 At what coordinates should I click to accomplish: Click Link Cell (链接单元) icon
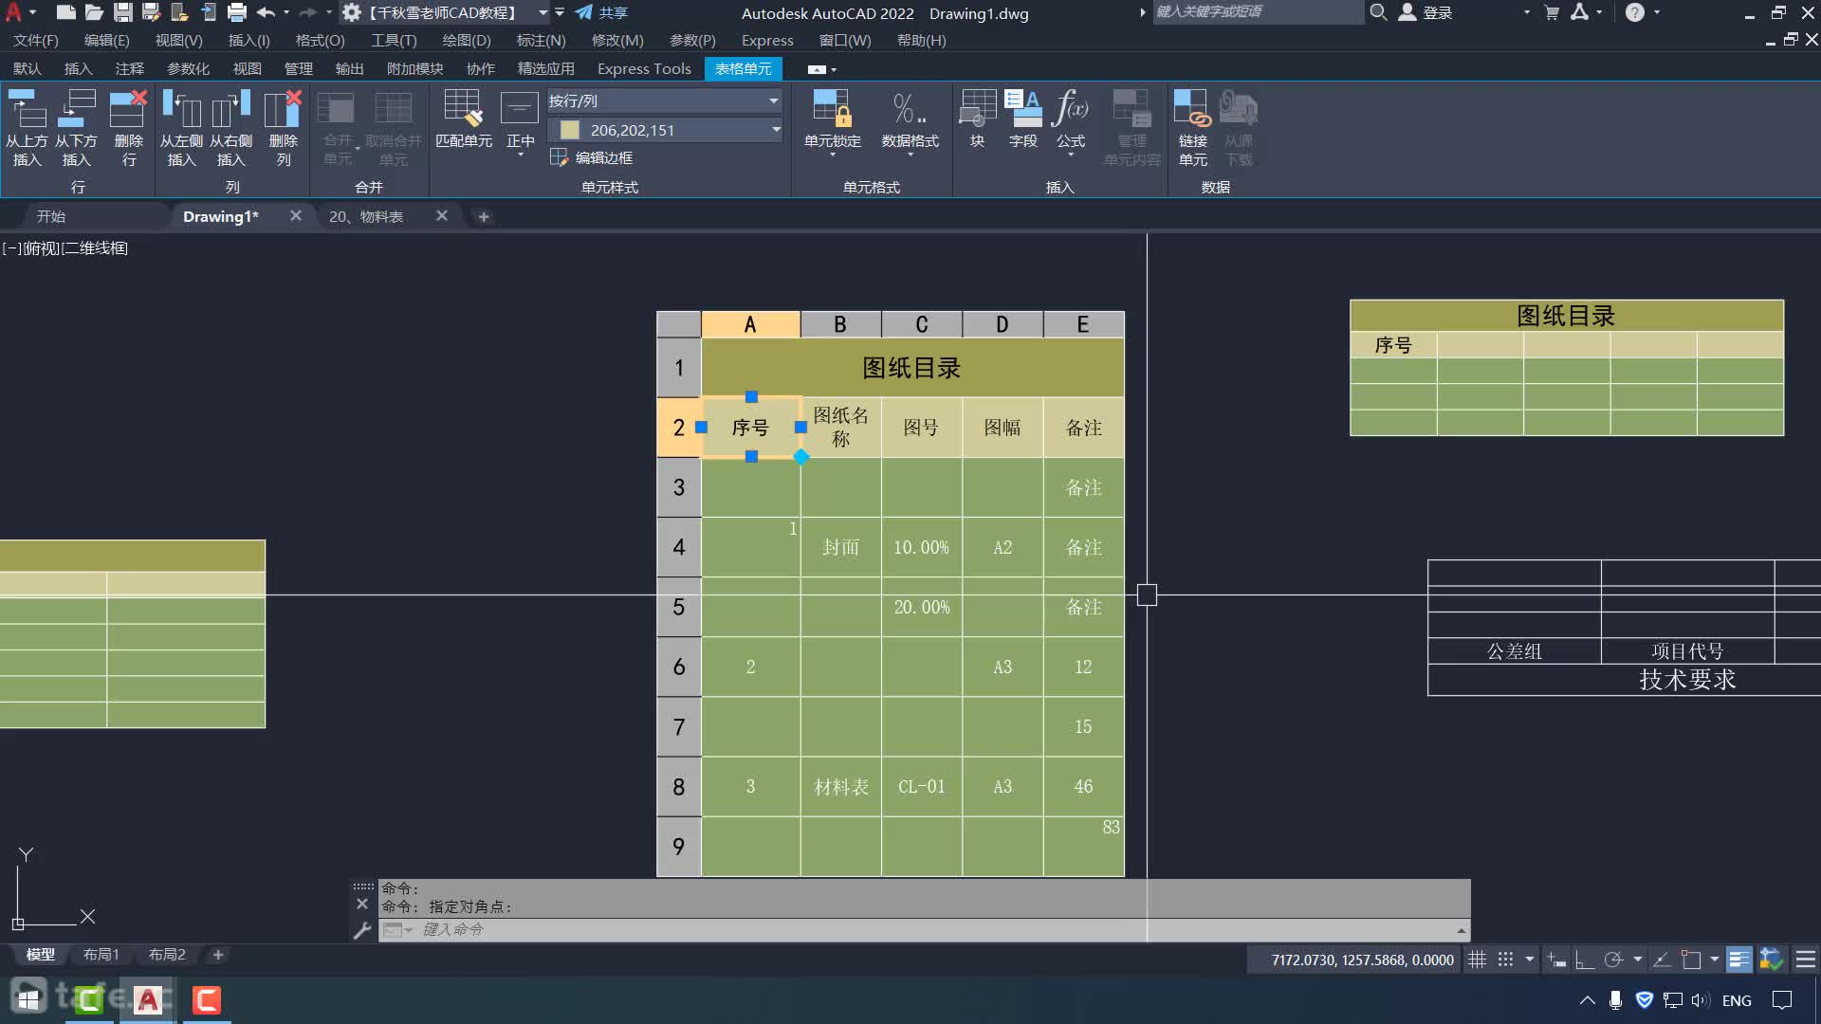1192,108
